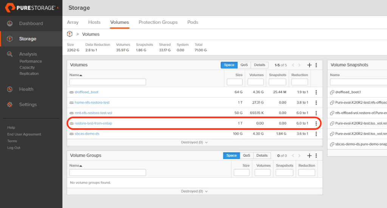Click the plus icon to create volume
This screenshot has width=387, height=208.
(309, 65)
